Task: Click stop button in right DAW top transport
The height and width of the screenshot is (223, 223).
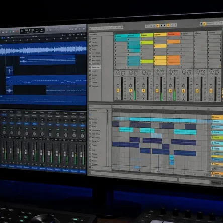Action: [x=161, y=26]
